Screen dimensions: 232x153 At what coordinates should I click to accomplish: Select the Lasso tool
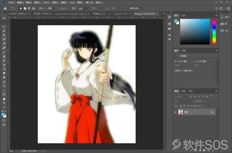[4, 27]
